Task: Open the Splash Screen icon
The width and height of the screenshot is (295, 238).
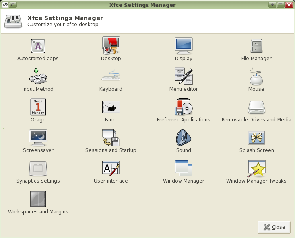Action: click(256, 138)
